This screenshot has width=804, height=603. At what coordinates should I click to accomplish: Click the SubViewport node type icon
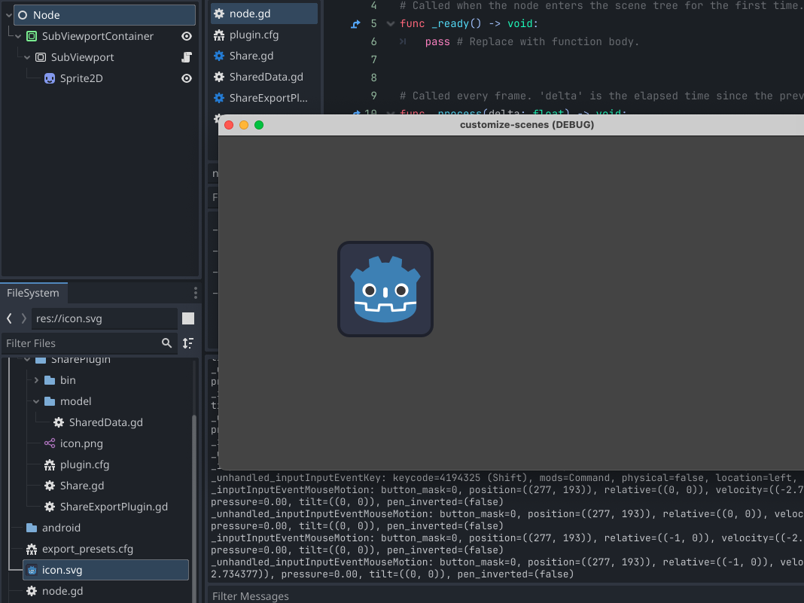pyautogui.click(x=41, y=57)
